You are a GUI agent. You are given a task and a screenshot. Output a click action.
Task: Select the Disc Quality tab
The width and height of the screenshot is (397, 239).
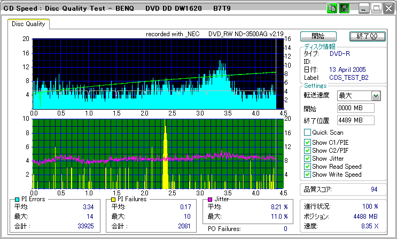click(29, 24)
